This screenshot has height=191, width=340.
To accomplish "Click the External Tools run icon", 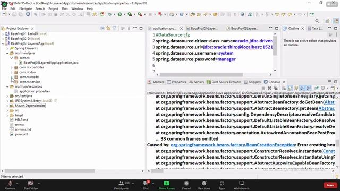I will tap(140, 14).
